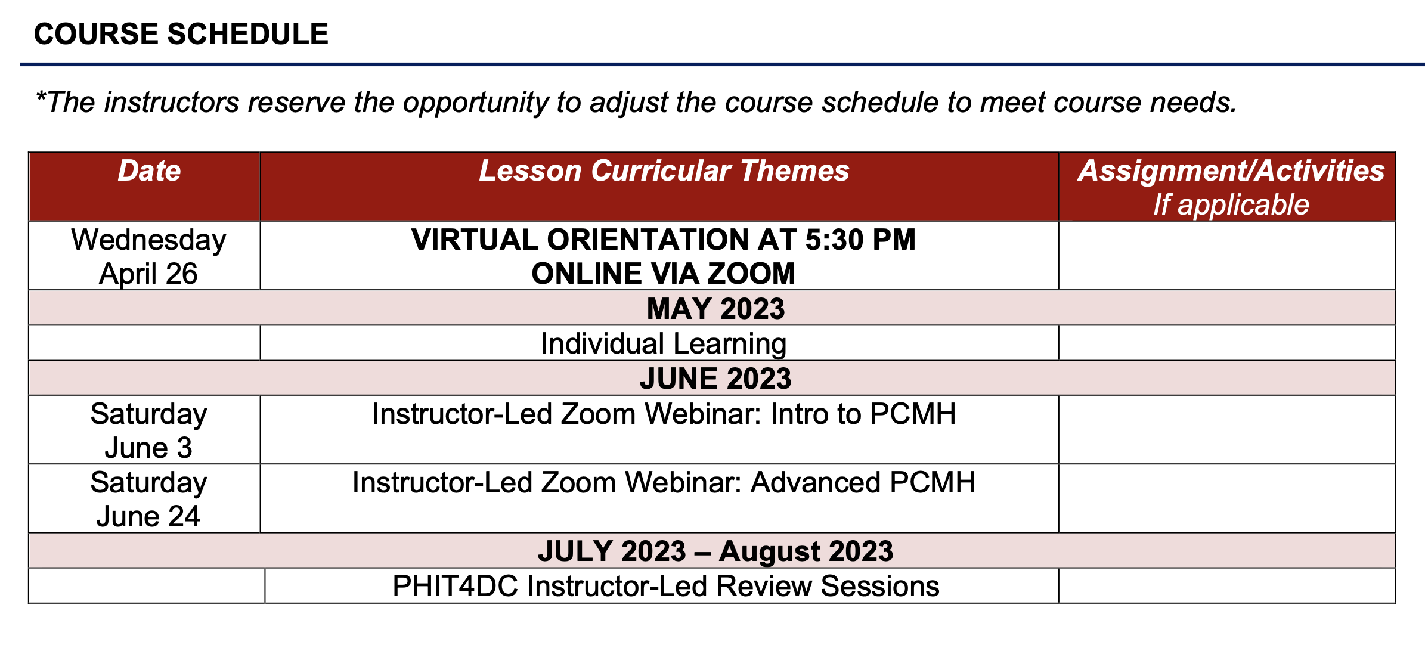1425x651 pixels.
Task: Select the JUNE 2023 section row
Action: pyautogui.click(x=715, y=379)
